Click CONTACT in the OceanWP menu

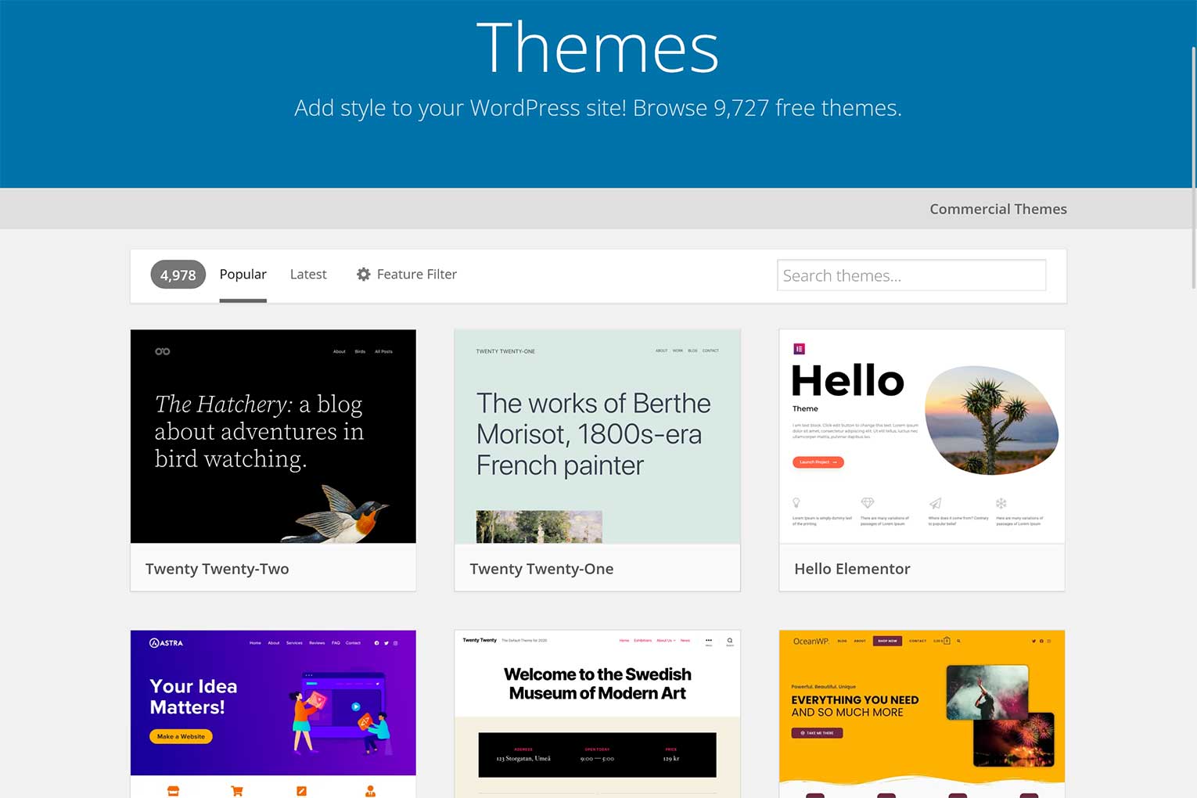point(918,640)
